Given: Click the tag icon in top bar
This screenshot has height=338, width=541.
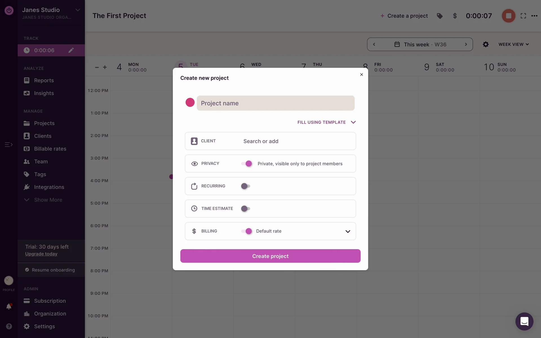Looking at the screenshot, I should (440, 16).
